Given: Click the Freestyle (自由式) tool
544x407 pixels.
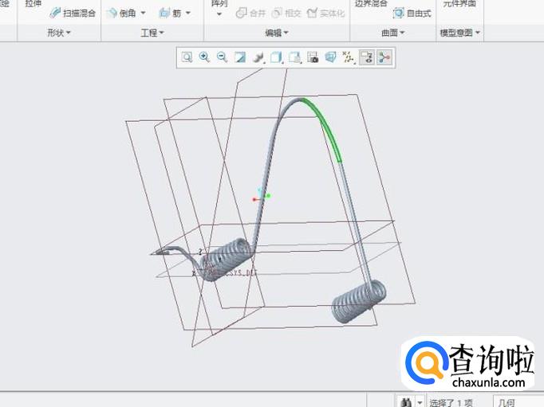Looking at the screenshot, I should click(412, 14).
